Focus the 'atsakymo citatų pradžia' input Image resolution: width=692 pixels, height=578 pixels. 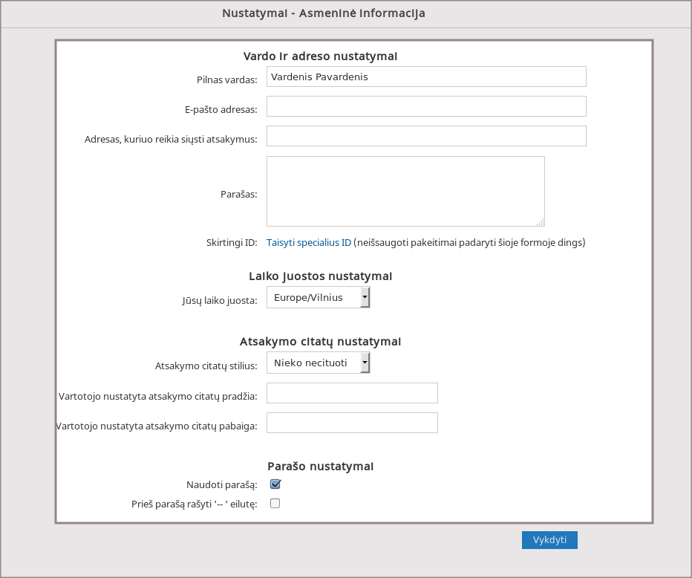pos(352,393)
